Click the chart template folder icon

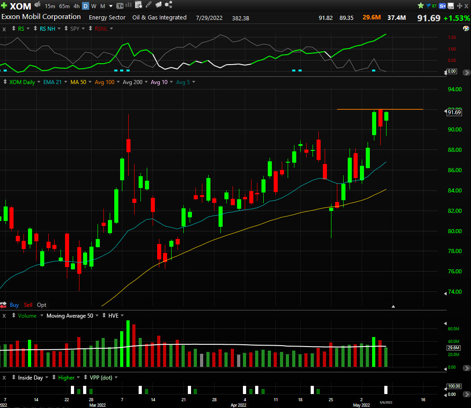159,5
